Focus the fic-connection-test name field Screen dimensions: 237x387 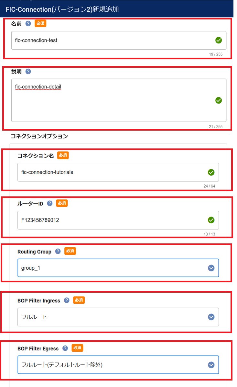click(119, 40)
